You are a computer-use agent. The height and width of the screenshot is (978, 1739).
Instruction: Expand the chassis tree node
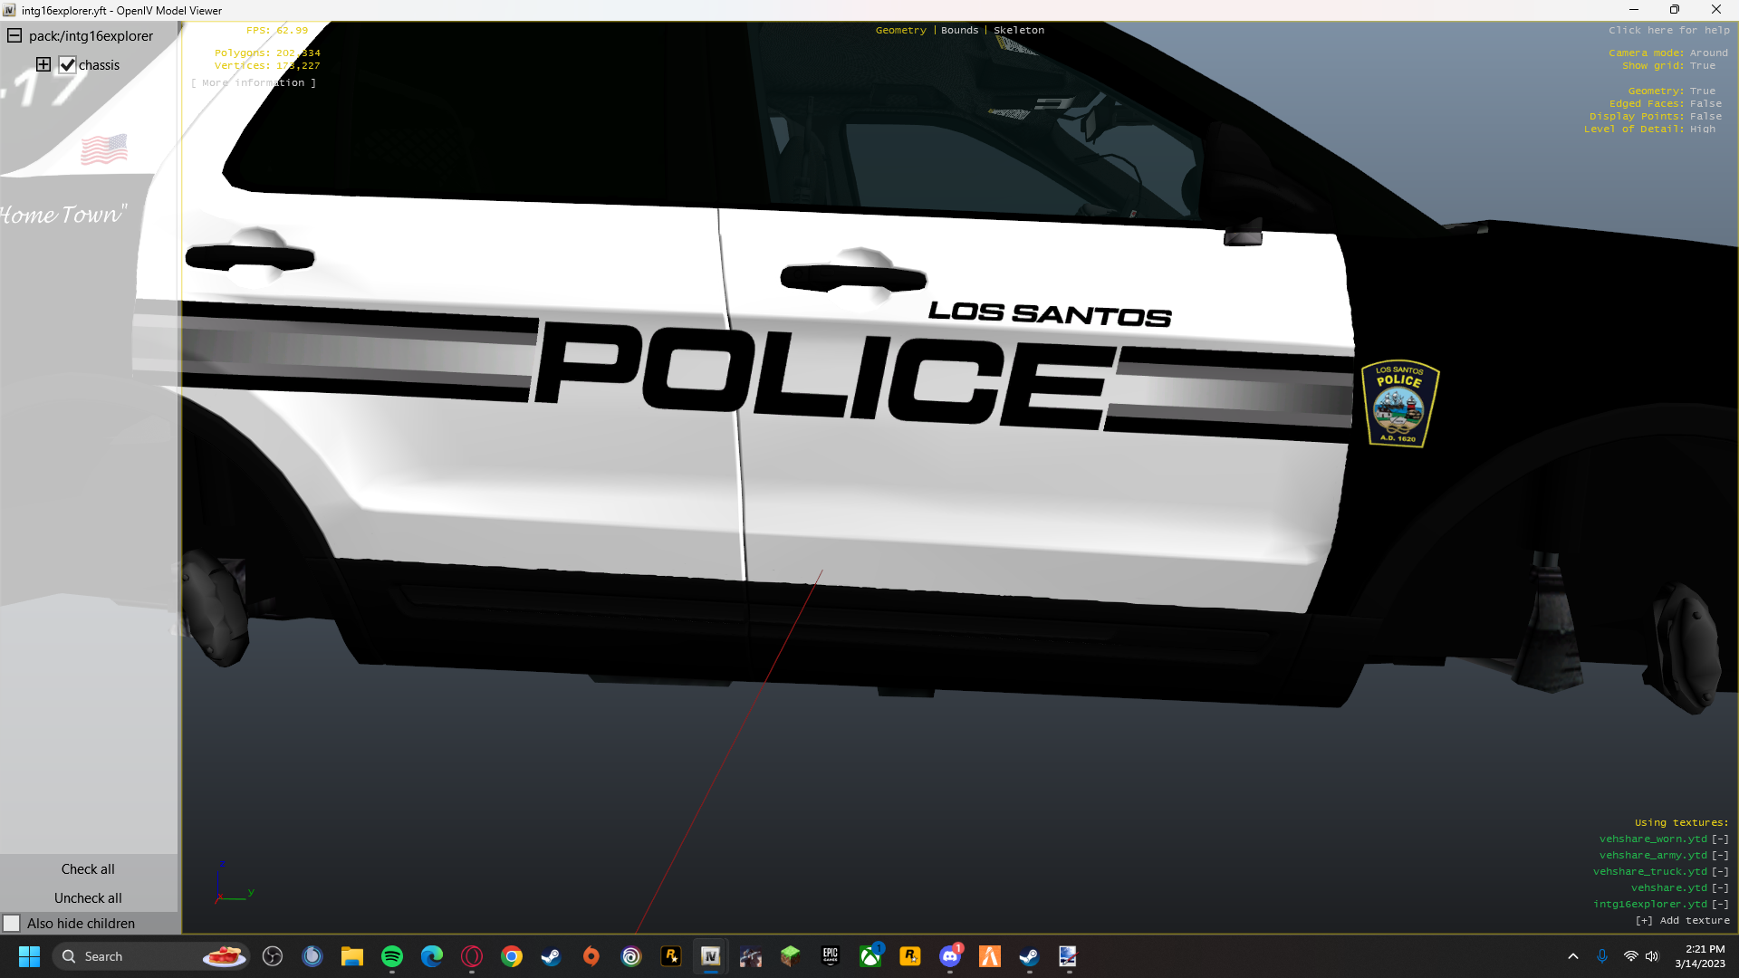pyautogui.click(x=43, y=64)
